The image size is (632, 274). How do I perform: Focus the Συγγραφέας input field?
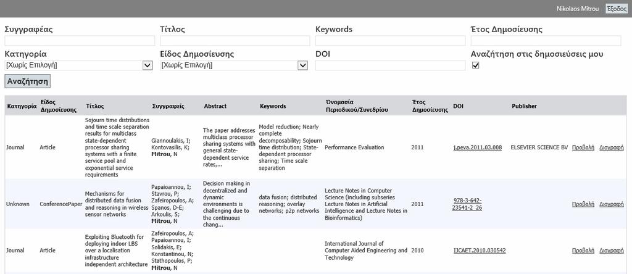coord(80,41)
